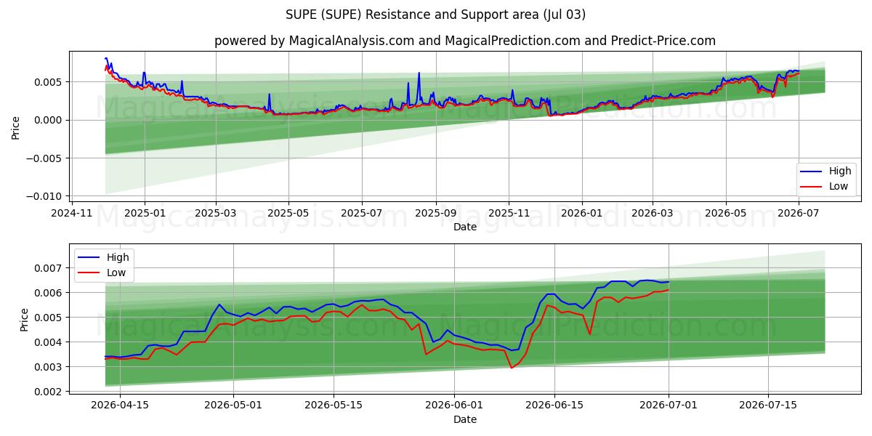The height and width of the screenshot is (436, 872).
Task: Click the '0.007' price tick on the bottom chart
Action: click(x=49, y=268)
